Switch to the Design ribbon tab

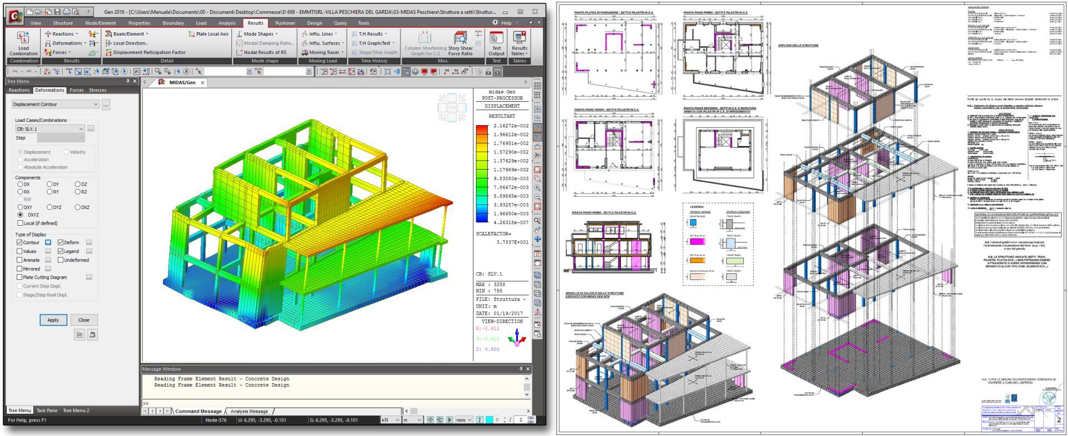point(315,23)
